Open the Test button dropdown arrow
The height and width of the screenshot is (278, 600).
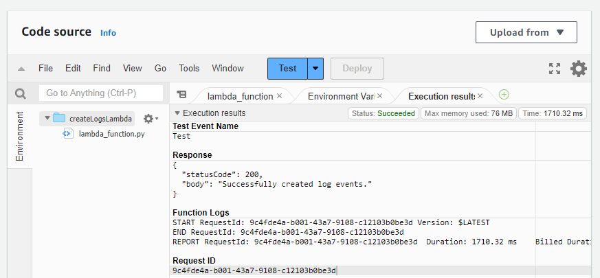[x=315, y=69]
